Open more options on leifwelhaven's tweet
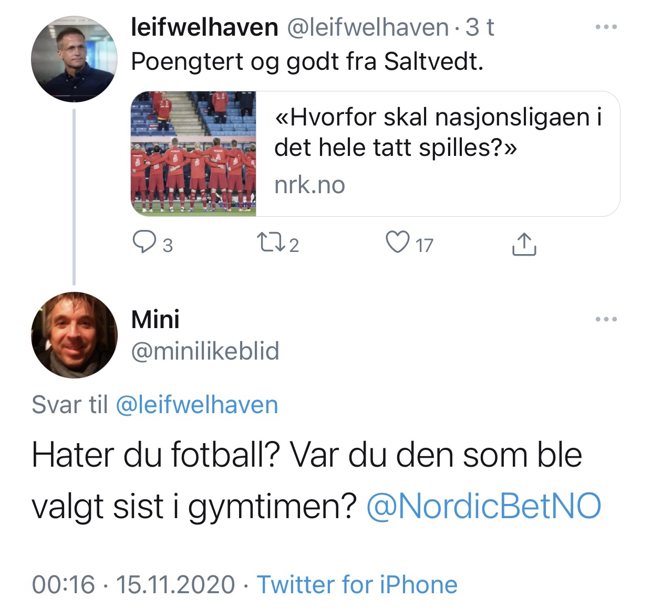Screen dimensions: 652x610 pyautogui.click(x=606, y=27)
